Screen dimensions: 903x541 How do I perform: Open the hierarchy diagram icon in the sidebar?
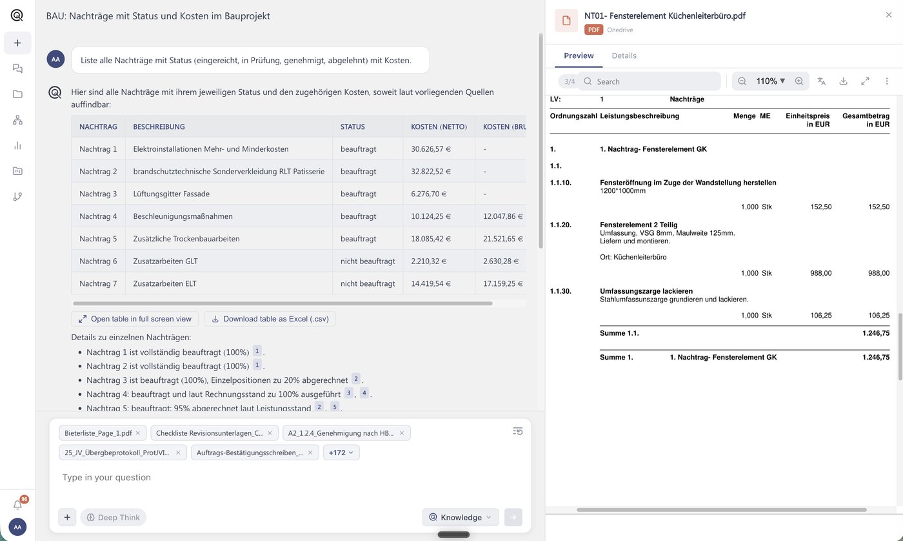(17, 120)
